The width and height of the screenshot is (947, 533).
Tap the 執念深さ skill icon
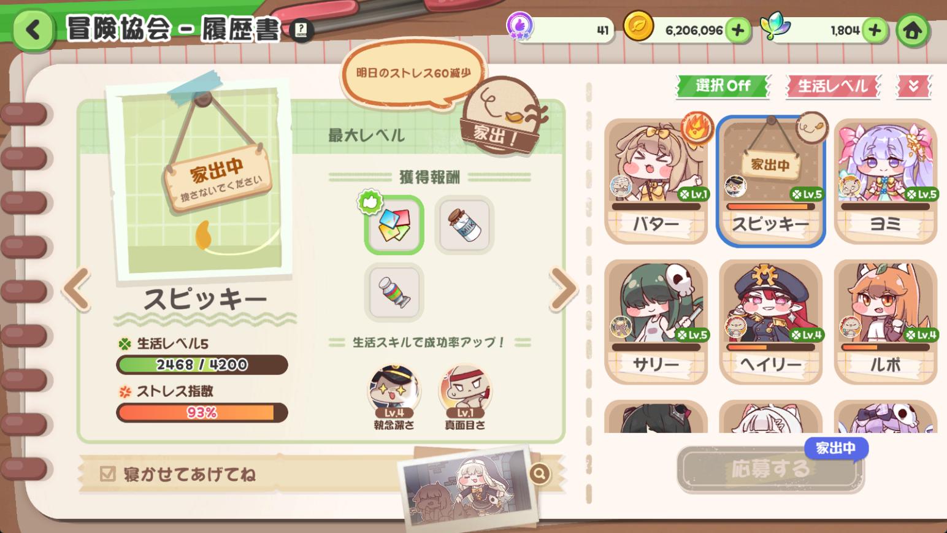click(394, 391)
